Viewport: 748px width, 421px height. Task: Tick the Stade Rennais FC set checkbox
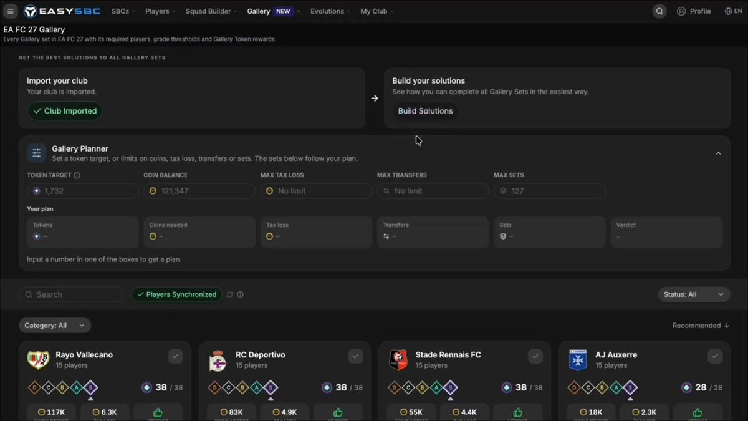coord(535,356)
